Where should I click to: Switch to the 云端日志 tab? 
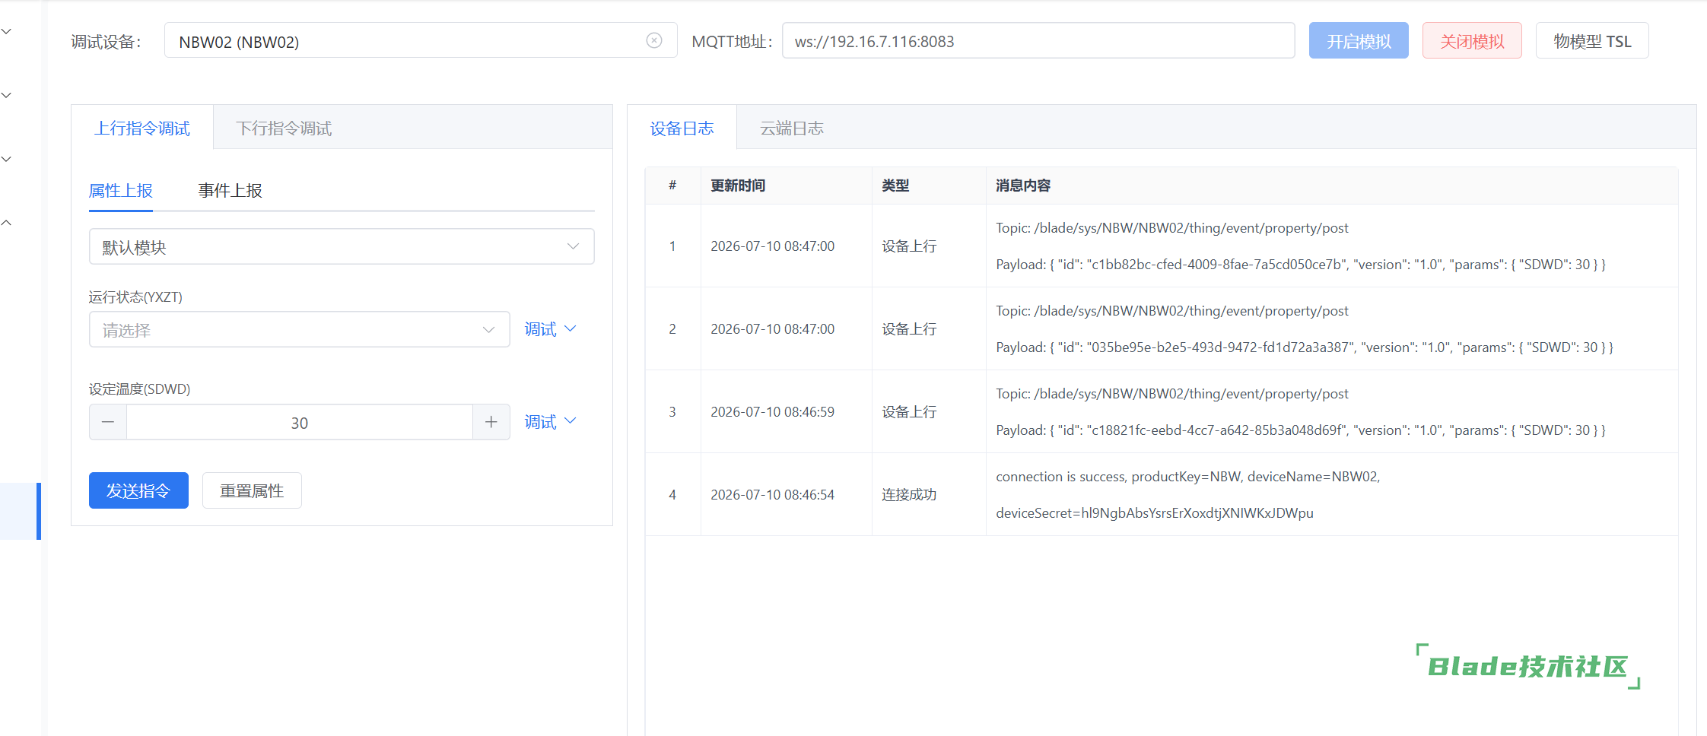coord(792,128)
